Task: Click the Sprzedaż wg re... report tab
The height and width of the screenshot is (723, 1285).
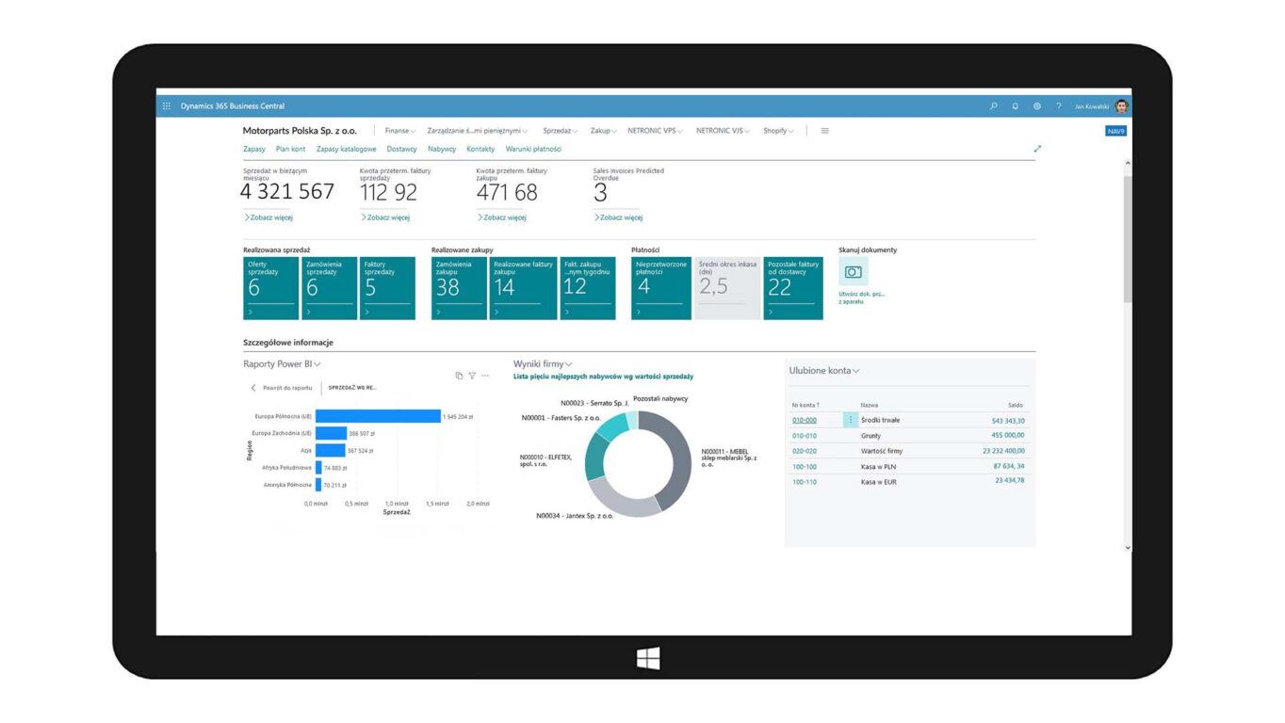Action: [352, 388]
